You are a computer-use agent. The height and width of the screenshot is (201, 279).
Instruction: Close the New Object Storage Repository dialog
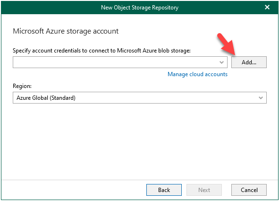click(267, 7)
